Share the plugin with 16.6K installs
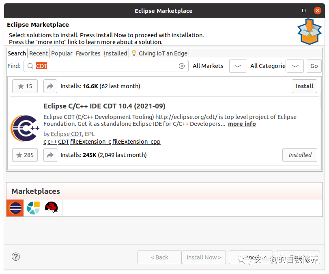The height and width of the screenshot is (274, 329). [50, 86]
